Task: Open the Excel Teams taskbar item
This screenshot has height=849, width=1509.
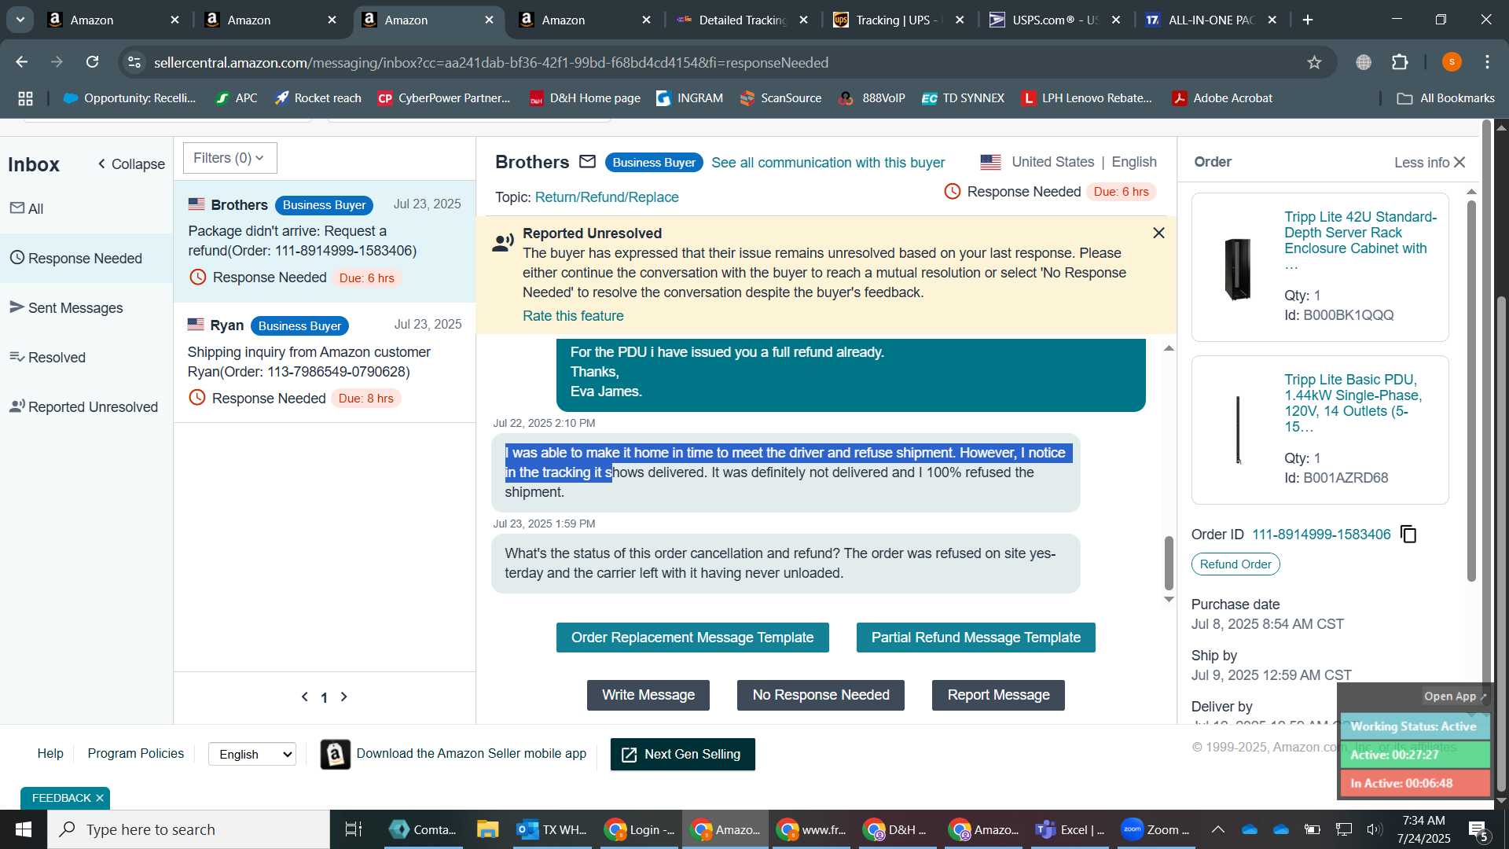Action: click(x=1070, y=829)
